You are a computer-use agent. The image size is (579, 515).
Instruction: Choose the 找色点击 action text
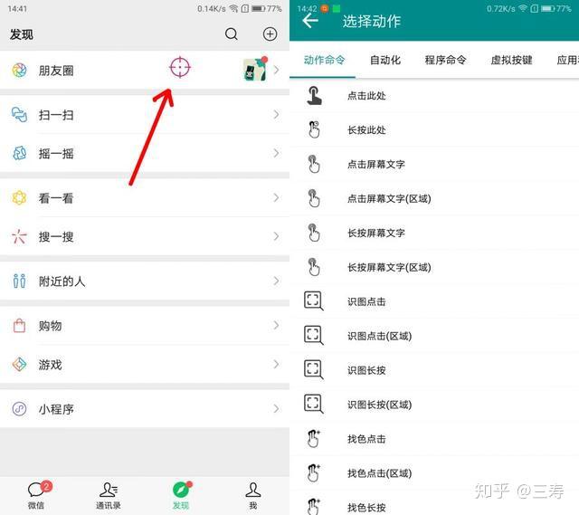pos(366,439)
